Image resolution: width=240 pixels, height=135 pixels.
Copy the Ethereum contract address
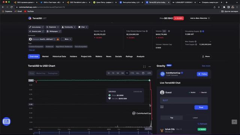[54, 39]
